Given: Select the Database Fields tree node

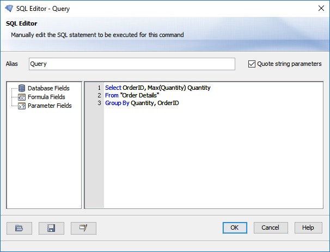Looking at the screenshot, I should click(48, 88).
